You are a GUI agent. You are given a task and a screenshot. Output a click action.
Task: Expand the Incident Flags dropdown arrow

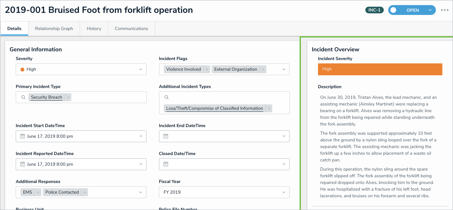(x=284, y=69)
